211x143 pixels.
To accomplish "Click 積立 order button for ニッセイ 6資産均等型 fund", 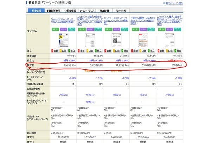I will click(178, 51).
